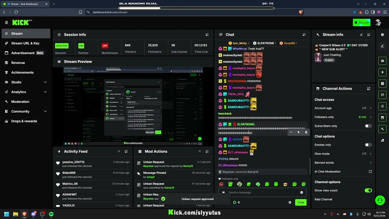
Task: Open a new browser tab
Action: pos(54,4)
